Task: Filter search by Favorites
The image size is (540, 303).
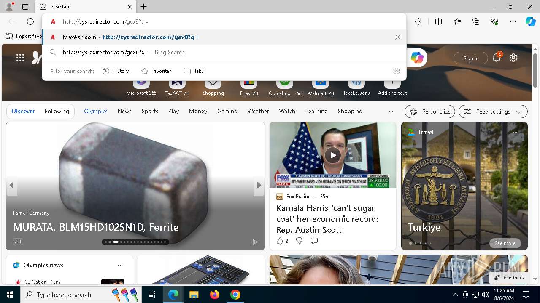Action: coord(156,71)
